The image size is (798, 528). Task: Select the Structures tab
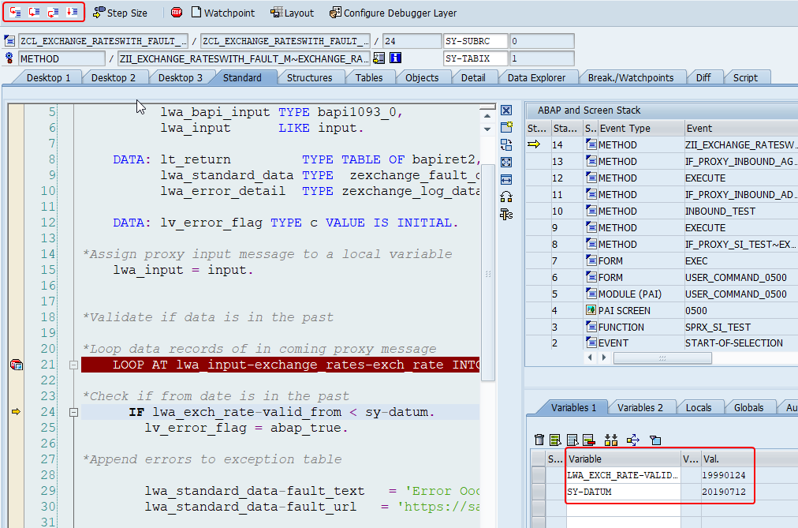309,77
